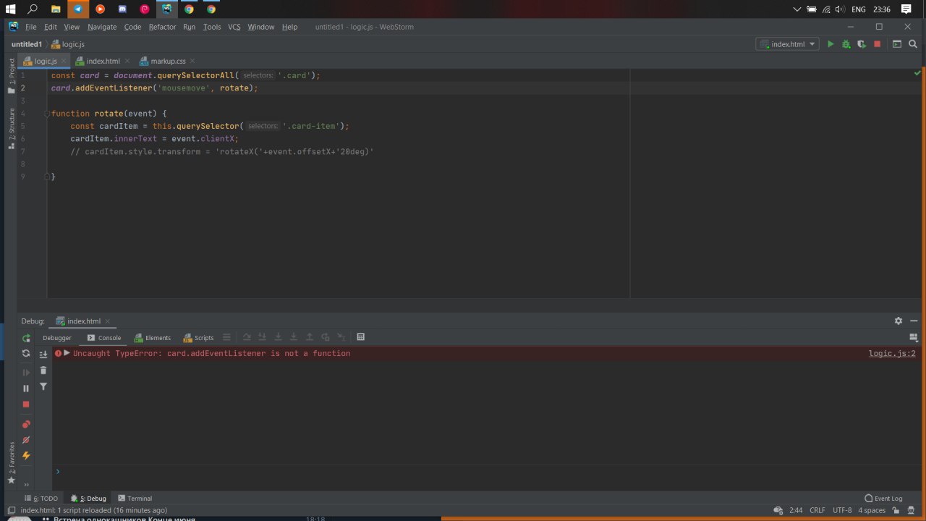Open the Refactor menu

(x=162, y=27)
